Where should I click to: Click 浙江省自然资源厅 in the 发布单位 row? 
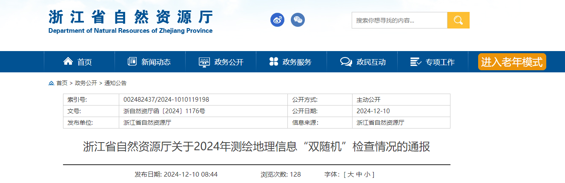tap(147, 123)
